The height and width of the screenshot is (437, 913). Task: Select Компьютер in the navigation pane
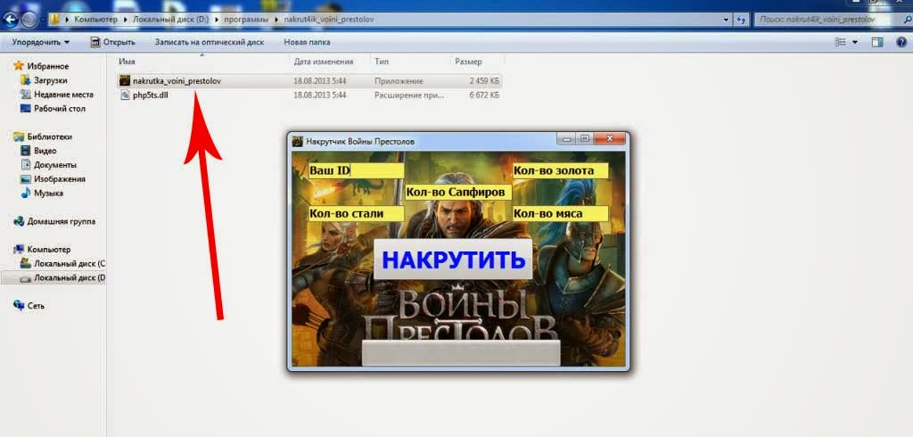point(49,250)
